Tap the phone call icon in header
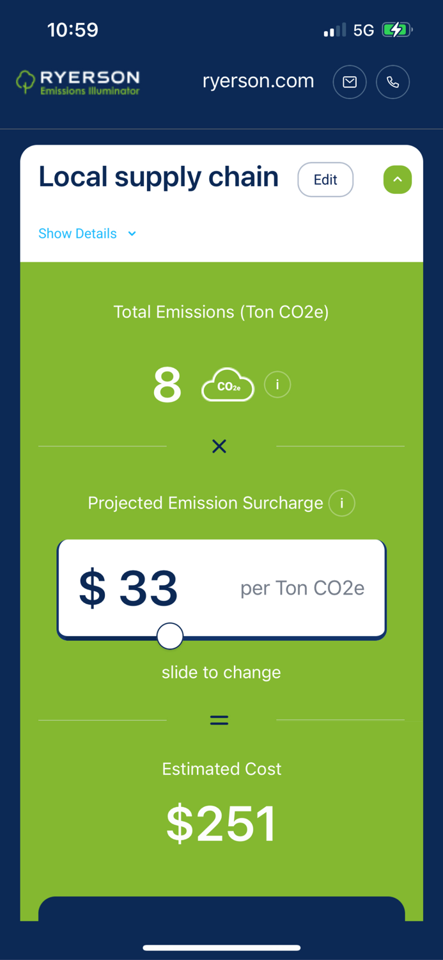Screen dimensions: 443x960 coord(392,82)
